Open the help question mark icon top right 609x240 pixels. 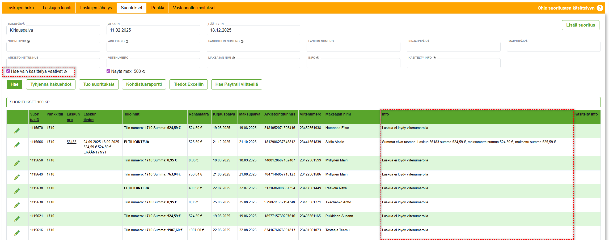coord(600,8)
